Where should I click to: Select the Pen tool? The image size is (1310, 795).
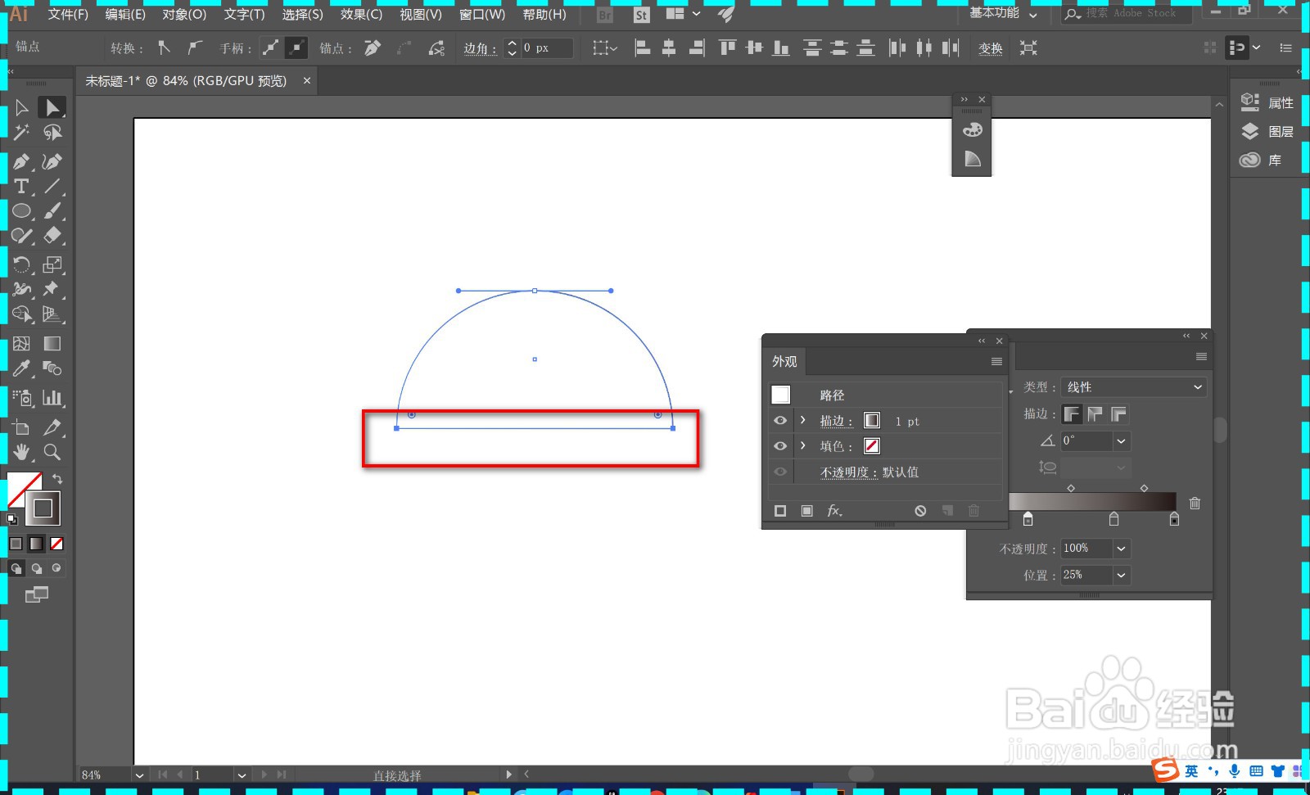(x=22, y=161)
